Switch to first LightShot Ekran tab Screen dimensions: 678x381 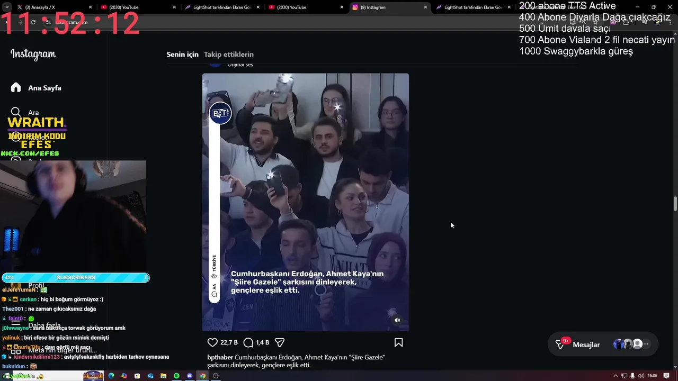point(221,7)
